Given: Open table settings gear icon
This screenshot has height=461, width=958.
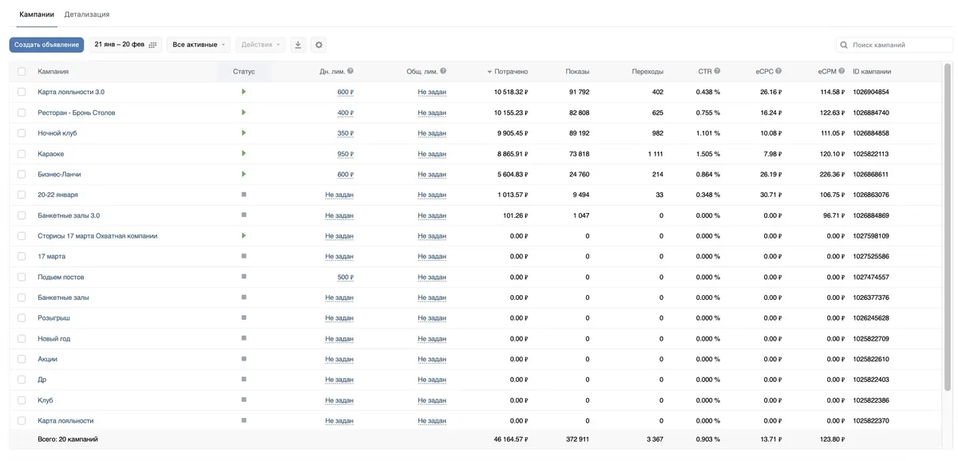Looking at the screenshot, I should (x=319, y=45).
